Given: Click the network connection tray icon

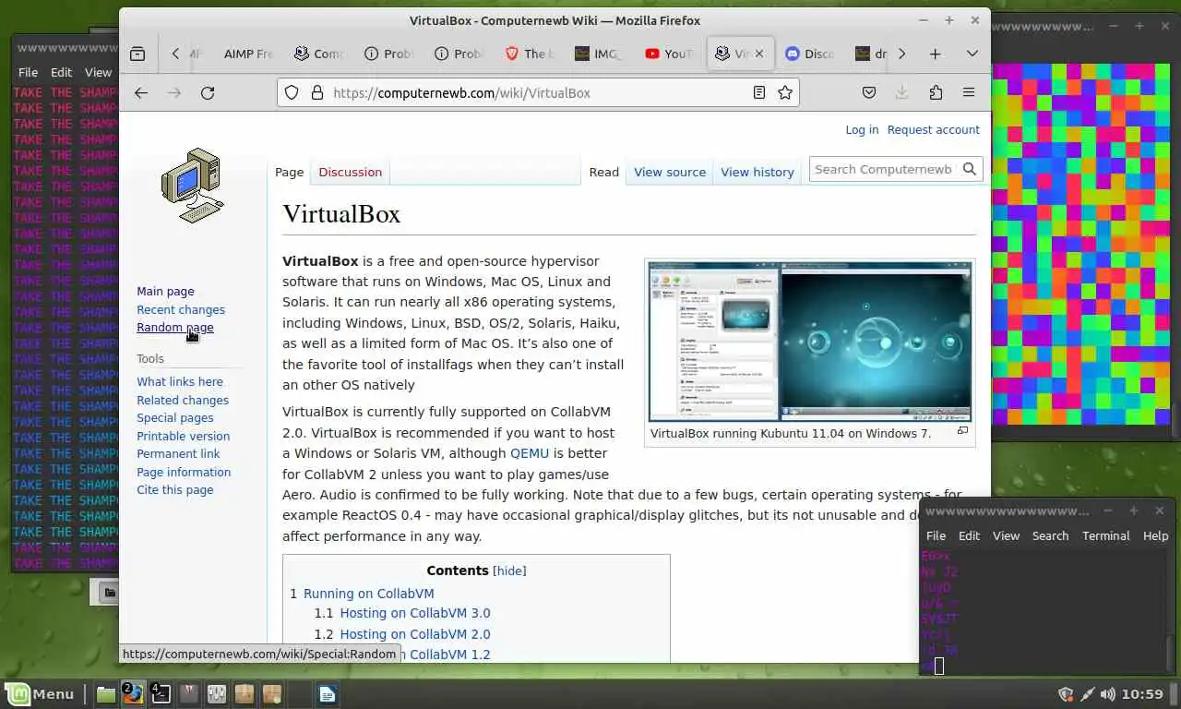Looking at the screenshot, I should (1087, 693).
